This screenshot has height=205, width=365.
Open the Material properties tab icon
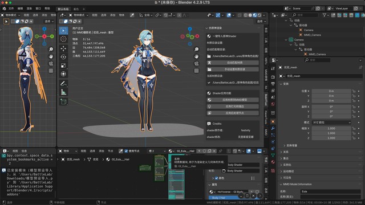point(273,162)
